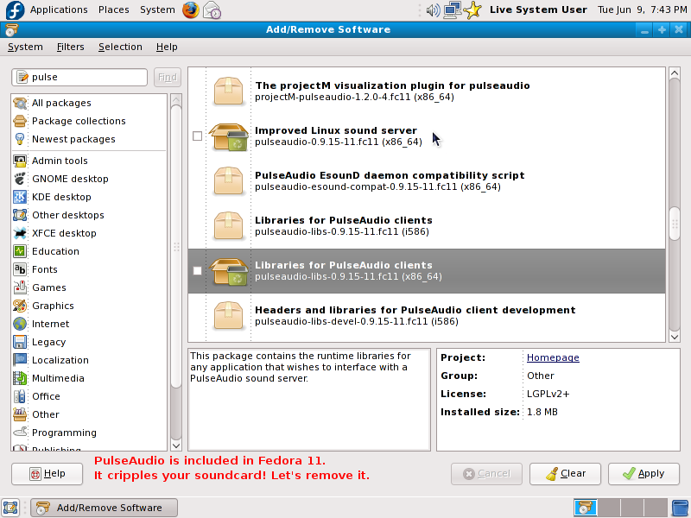Open the System menu in Add/Remove Software

[x=25, y=47]
